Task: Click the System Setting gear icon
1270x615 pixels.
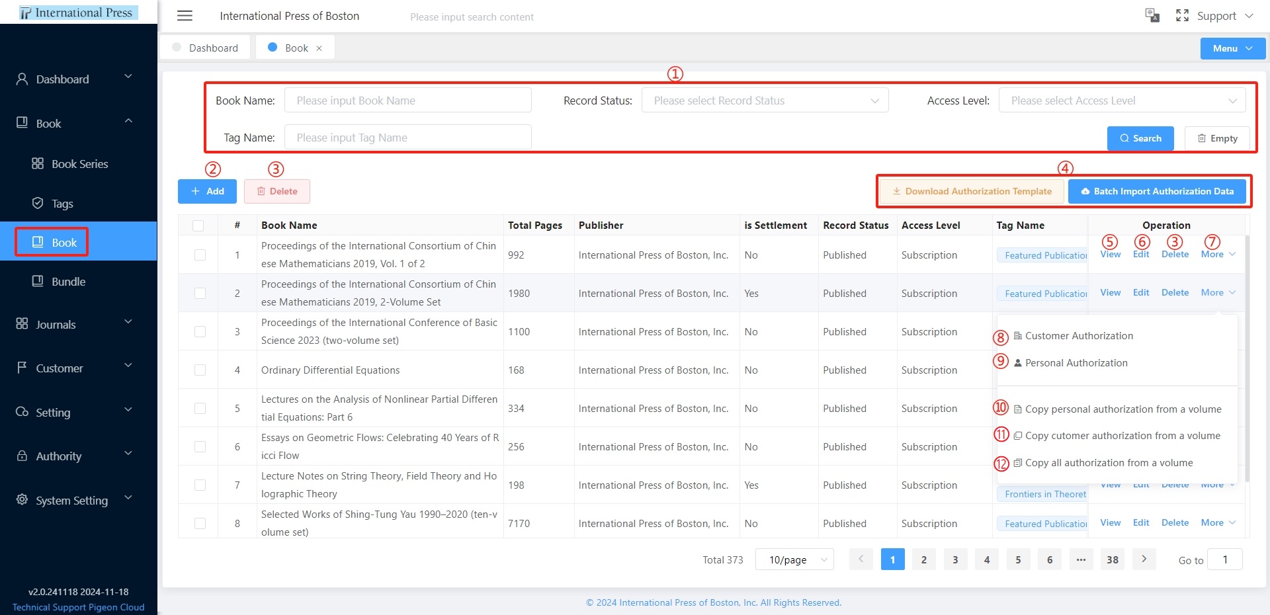Action: pos(22,500)
